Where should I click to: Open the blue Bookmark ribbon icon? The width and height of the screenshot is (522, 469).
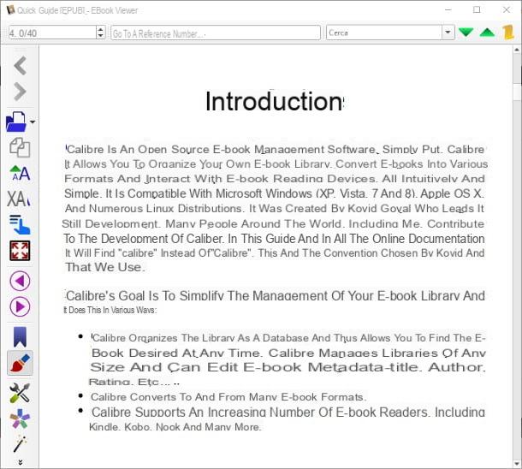pos(20,336)
